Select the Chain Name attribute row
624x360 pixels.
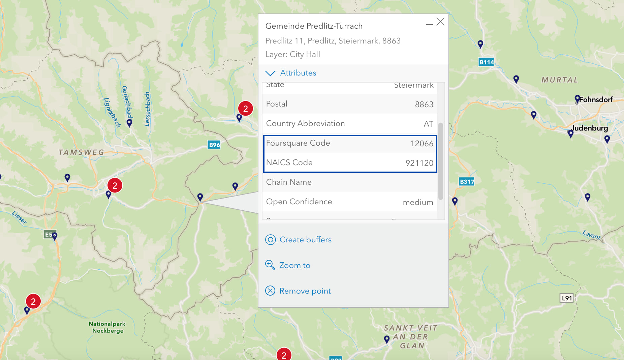pyautogui.click(x=350, y=182)
